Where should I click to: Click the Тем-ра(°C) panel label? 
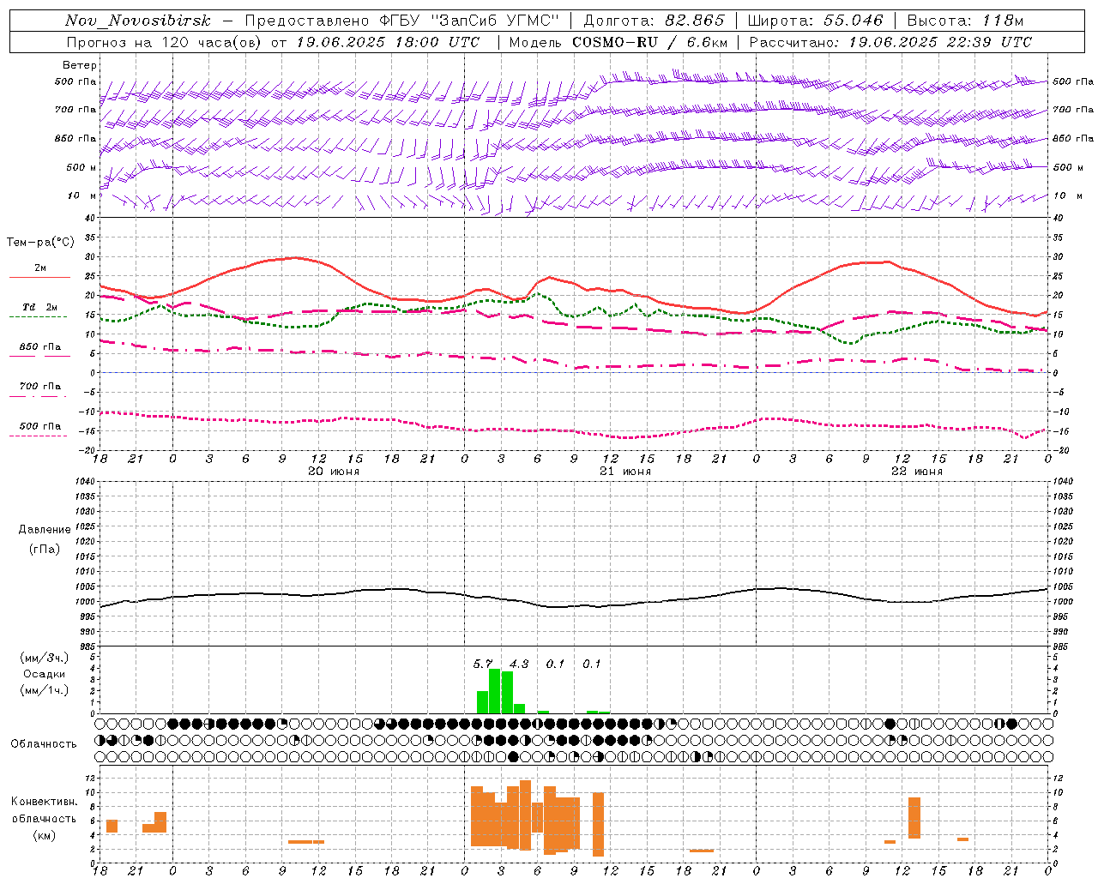tap(40, 243)
